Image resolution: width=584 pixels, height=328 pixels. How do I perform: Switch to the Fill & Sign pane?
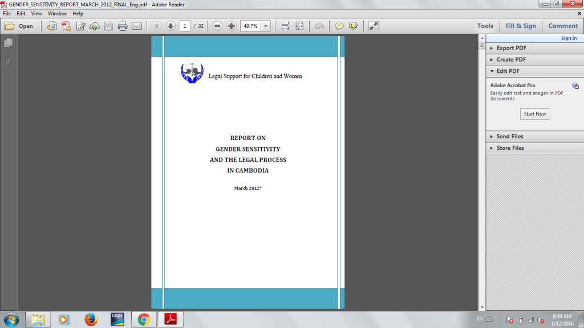click(521, 26)
